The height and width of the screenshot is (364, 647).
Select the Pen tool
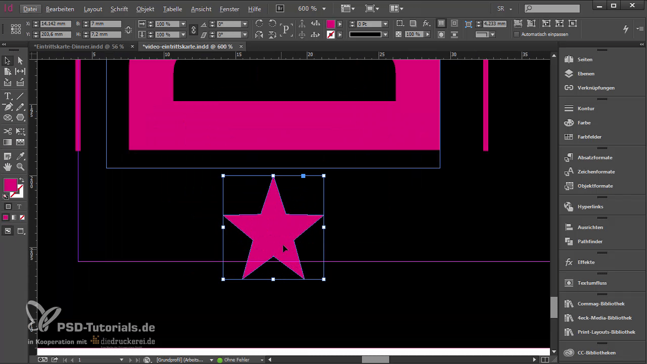(x=8, y=107)
